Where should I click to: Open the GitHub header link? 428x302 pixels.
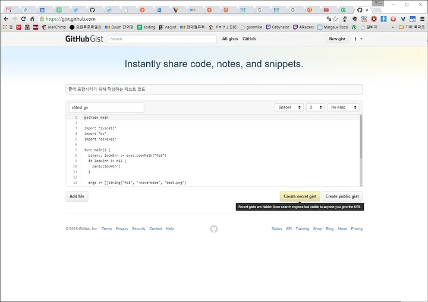pos(249,39)
